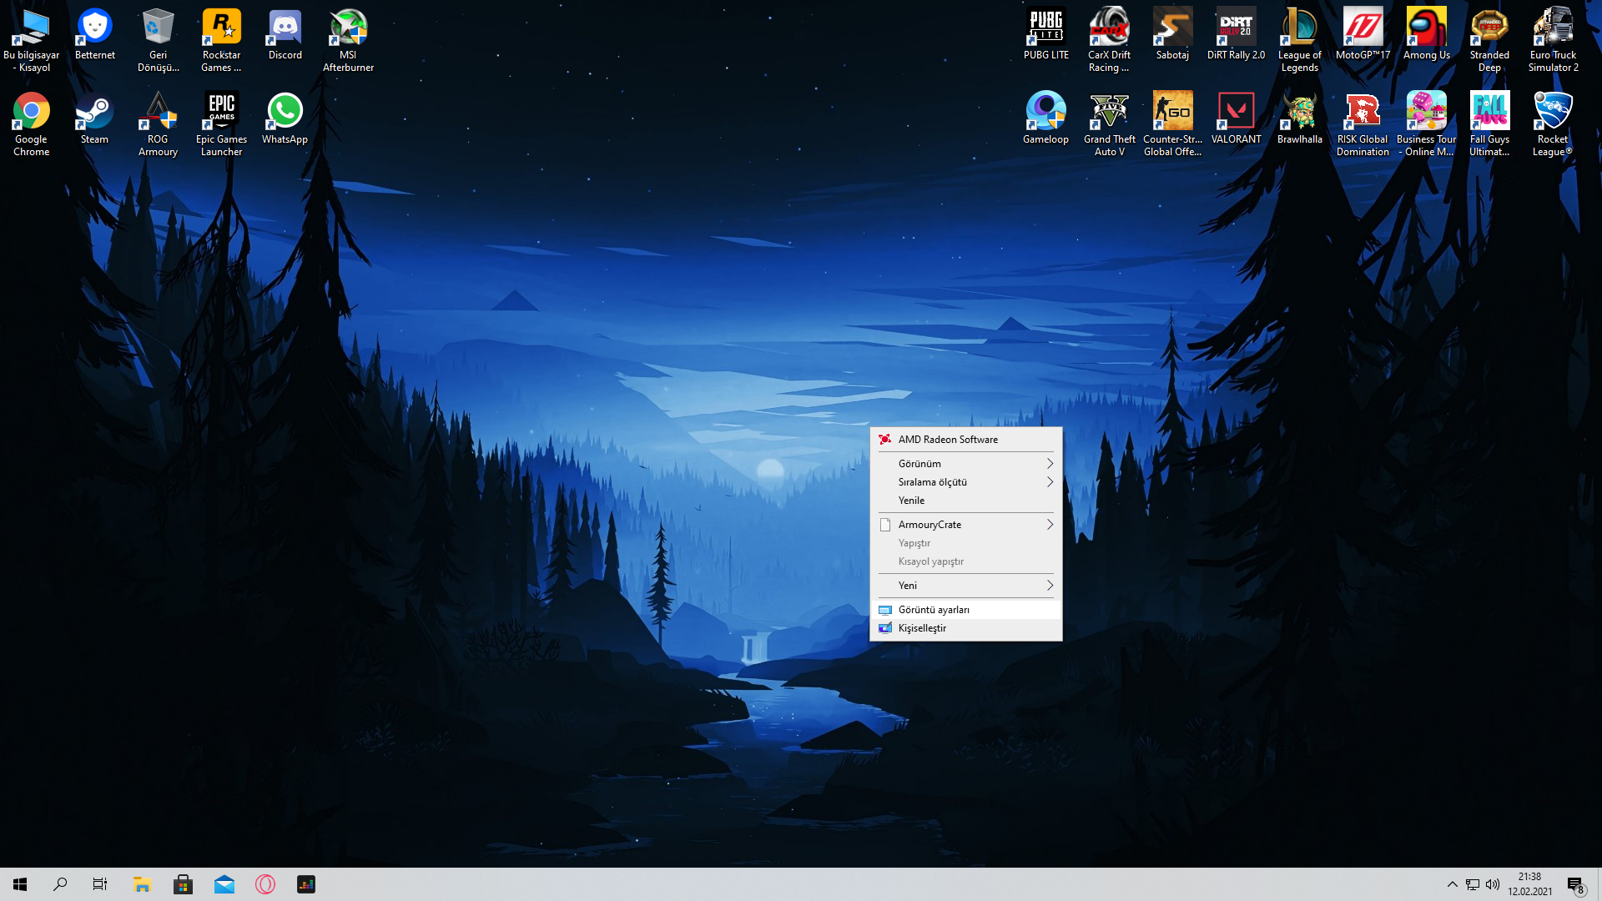Screen dimensions: 1602x901
Task: Open Görüntü ayarları display settings
Action: coord(966,610)
